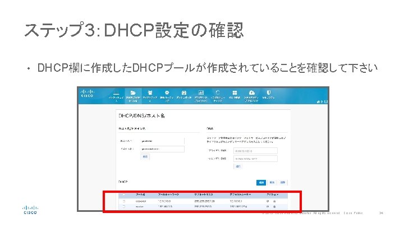
Task: Open the four-square grid icon in navigation
Action: click(235, 92)
